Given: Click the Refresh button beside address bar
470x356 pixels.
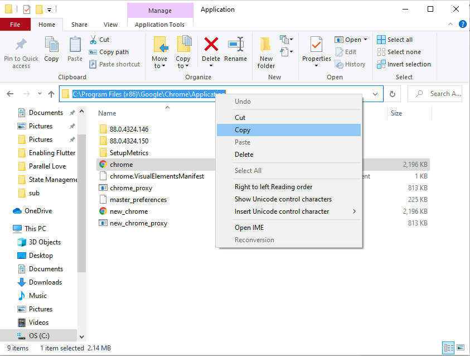Looking at the screenshot, I should pos(393,94).
